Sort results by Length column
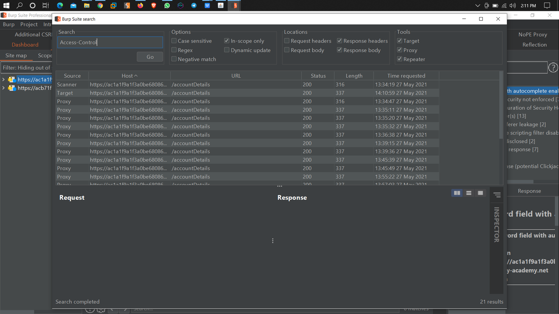The width and height of the screenshot is (559, 314). 354,76
